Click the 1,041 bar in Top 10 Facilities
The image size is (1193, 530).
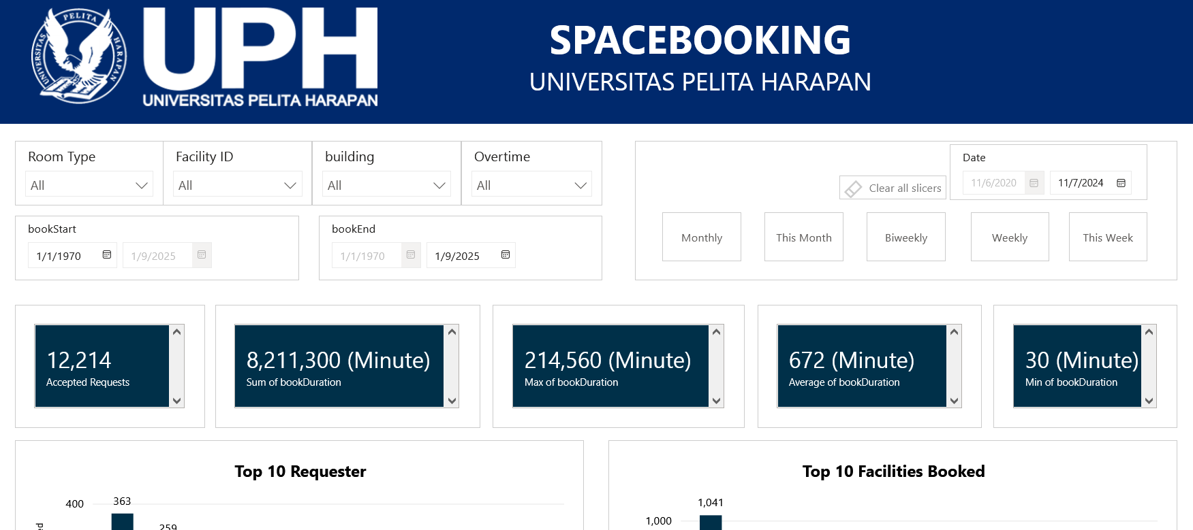pyautogui.click(x=711, y=523)
